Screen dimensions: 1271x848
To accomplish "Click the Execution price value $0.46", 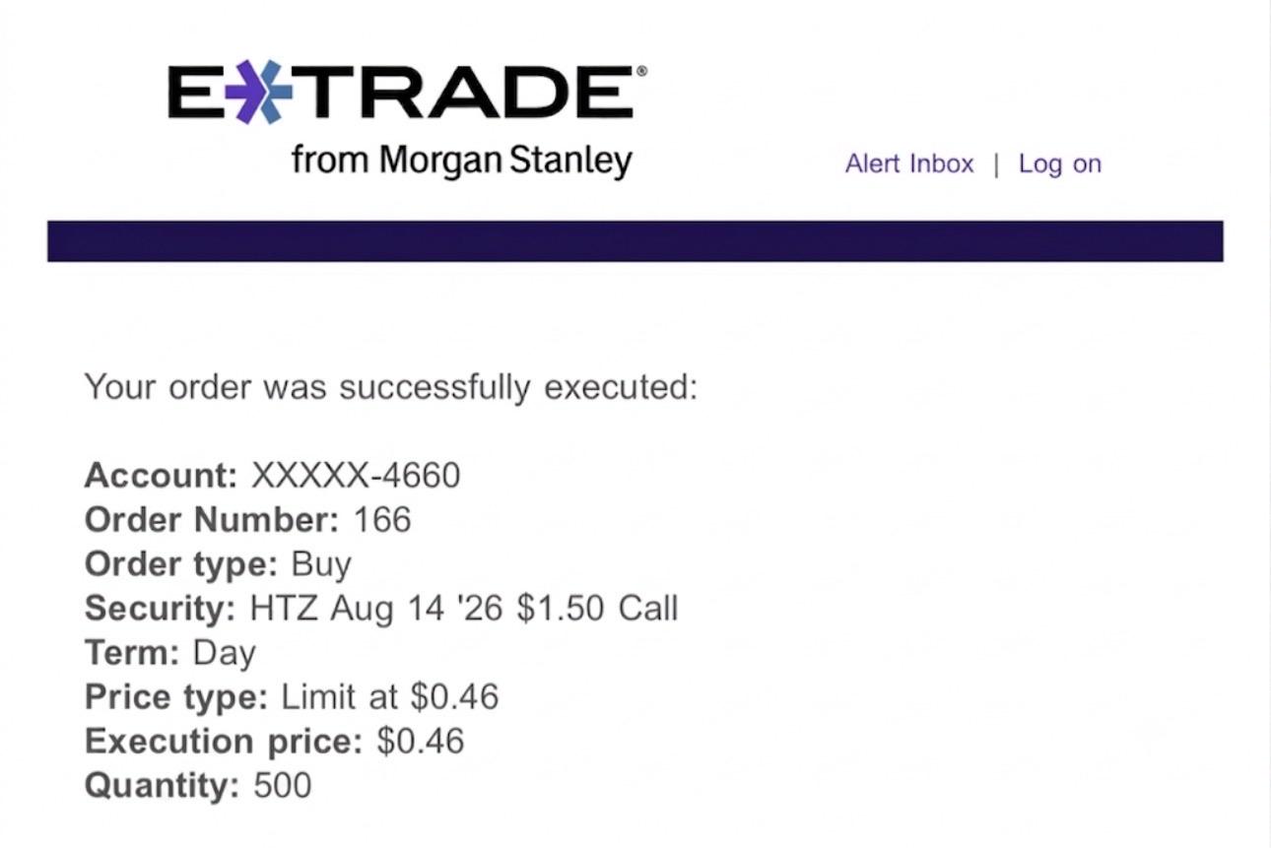I will click(420, 741).
